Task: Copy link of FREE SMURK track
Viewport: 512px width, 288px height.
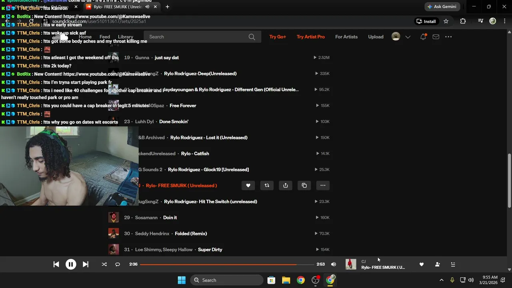Action: coord(304,186)
